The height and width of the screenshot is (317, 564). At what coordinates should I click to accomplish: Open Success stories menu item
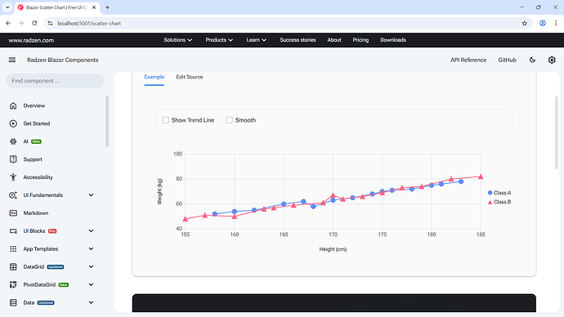pos(298,40)
